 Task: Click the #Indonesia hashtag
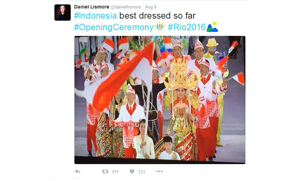(x=95, y=16)
